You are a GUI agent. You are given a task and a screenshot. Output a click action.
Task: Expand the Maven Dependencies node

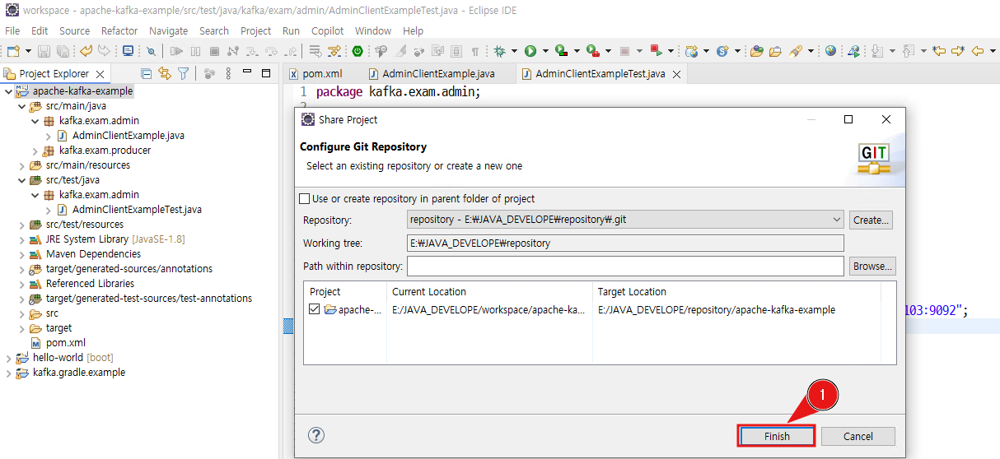[x=21, y=254]
